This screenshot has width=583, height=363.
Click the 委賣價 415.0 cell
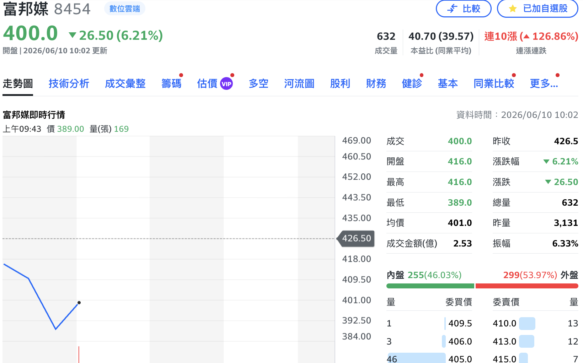click(504, 359)
